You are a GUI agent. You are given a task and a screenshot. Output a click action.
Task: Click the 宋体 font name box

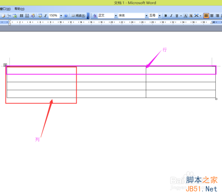click(x=131, y=15)
